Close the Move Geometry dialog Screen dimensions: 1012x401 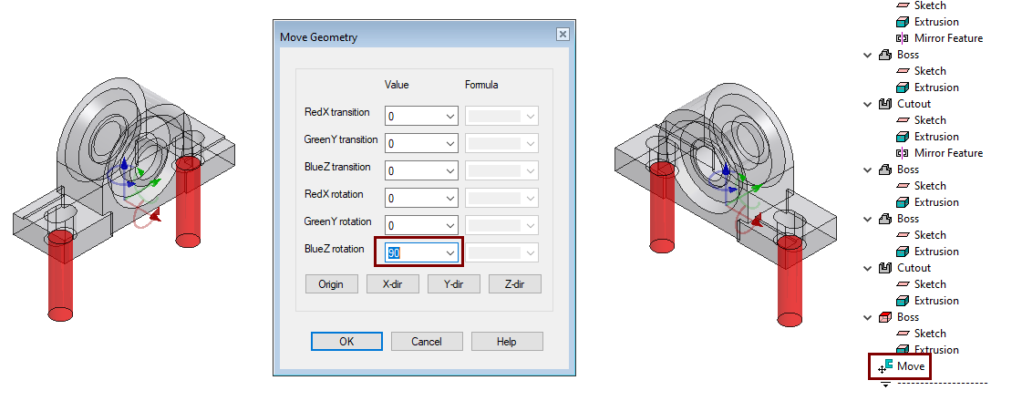[563, 35]
